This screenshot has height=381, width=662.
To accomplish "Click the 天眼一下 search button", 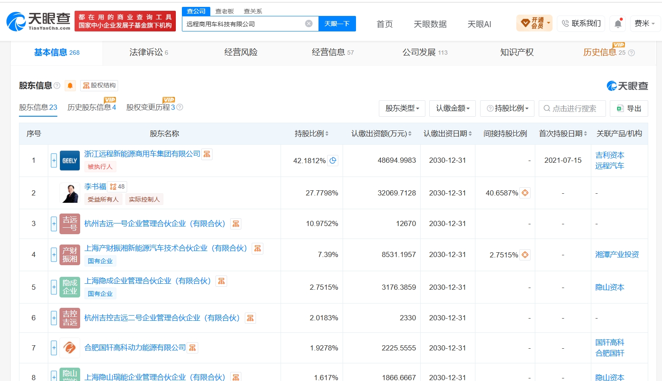I will pos(337,24).
